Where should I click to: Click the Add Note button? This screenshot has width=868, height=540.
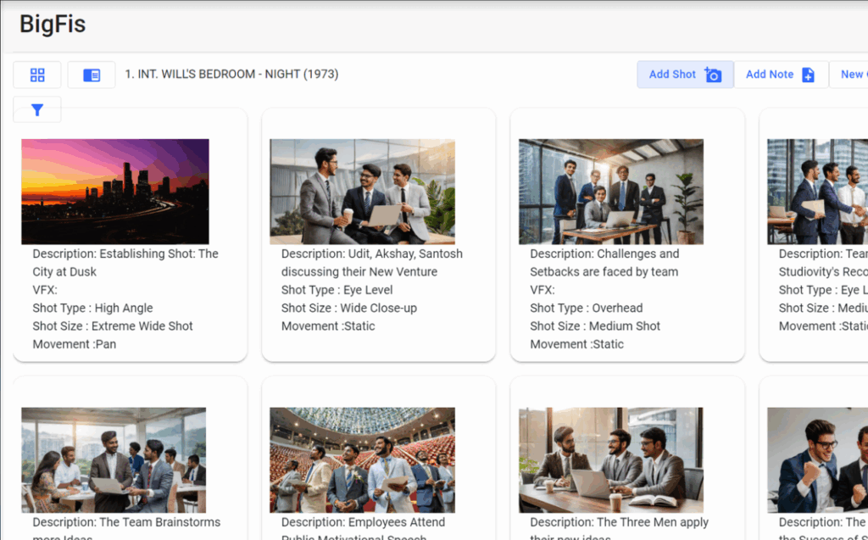781,75
